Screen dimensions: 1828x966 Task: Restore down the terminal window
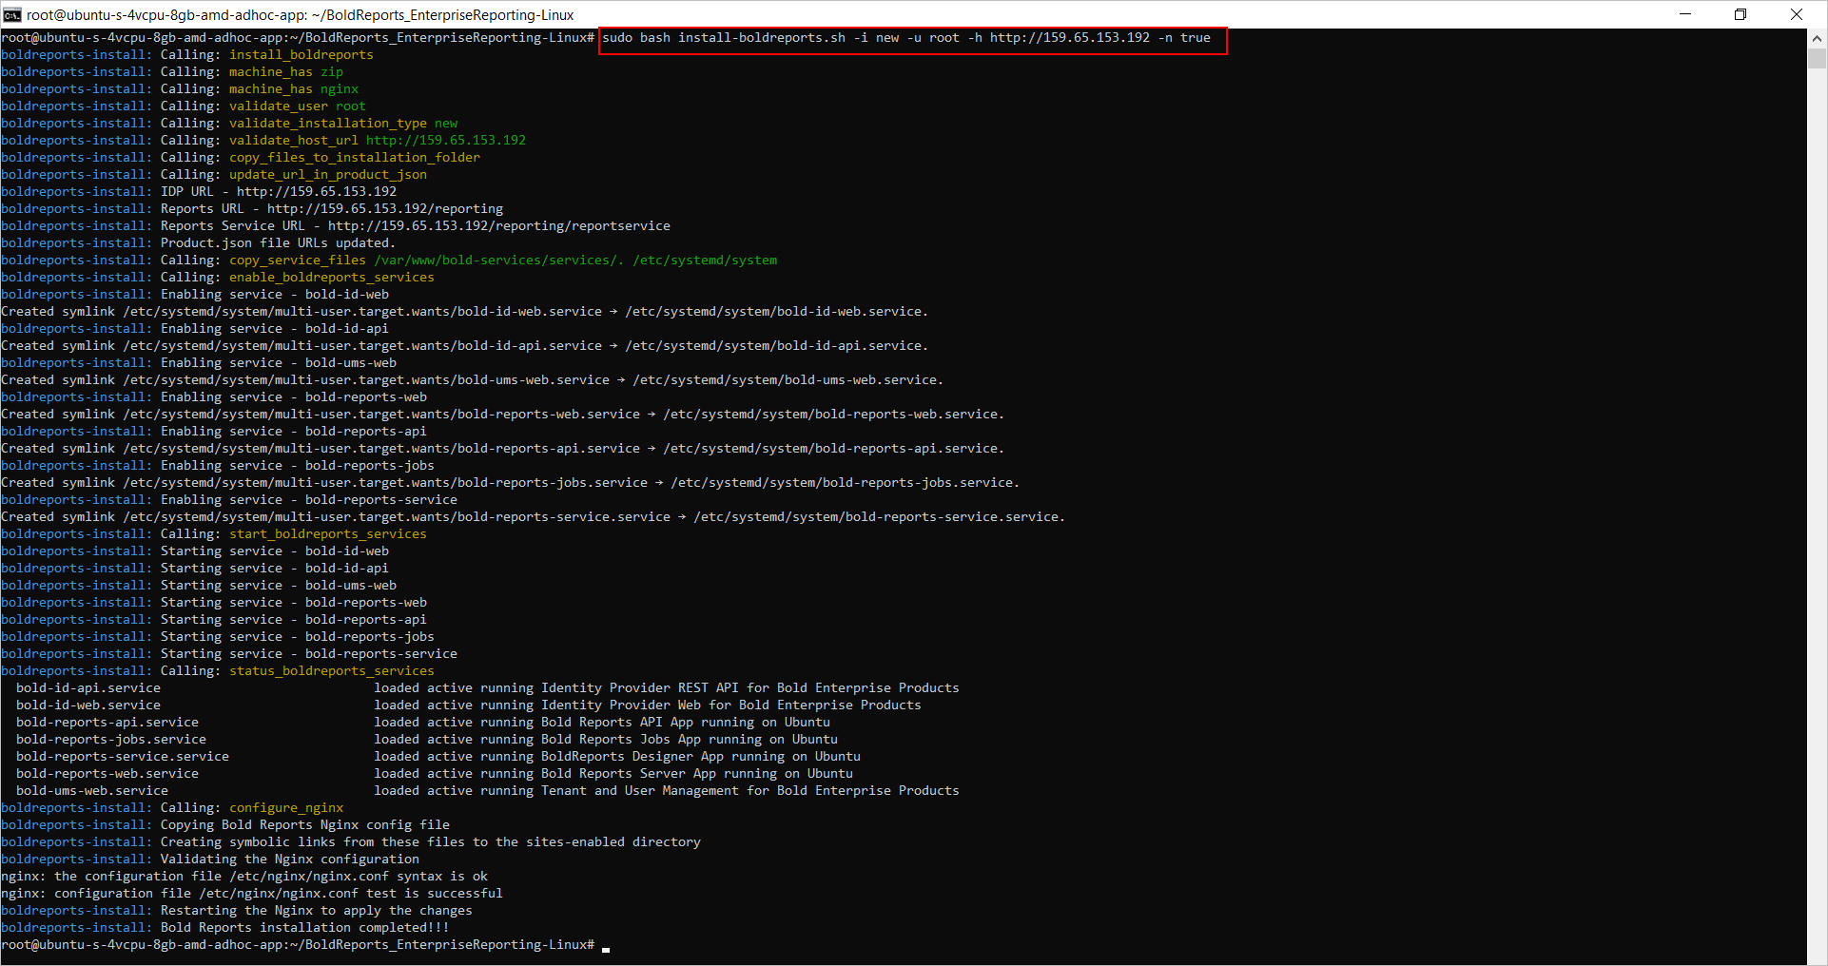pos(1740,14)
